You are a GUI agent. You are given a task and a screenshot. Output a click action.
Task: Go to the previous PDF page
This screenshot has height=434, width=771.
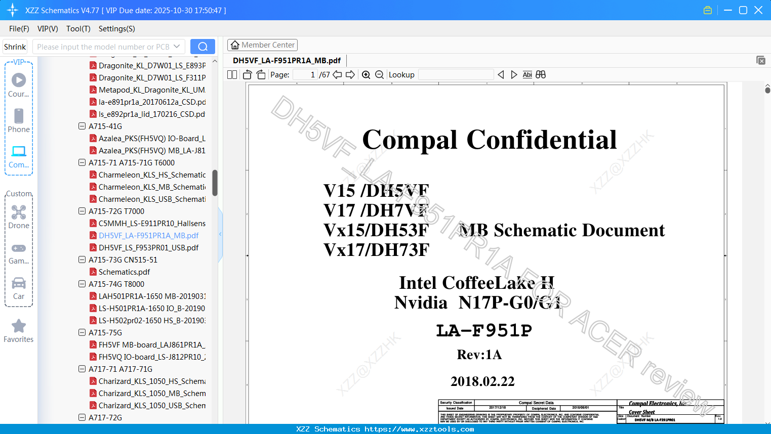pos(337,75)
